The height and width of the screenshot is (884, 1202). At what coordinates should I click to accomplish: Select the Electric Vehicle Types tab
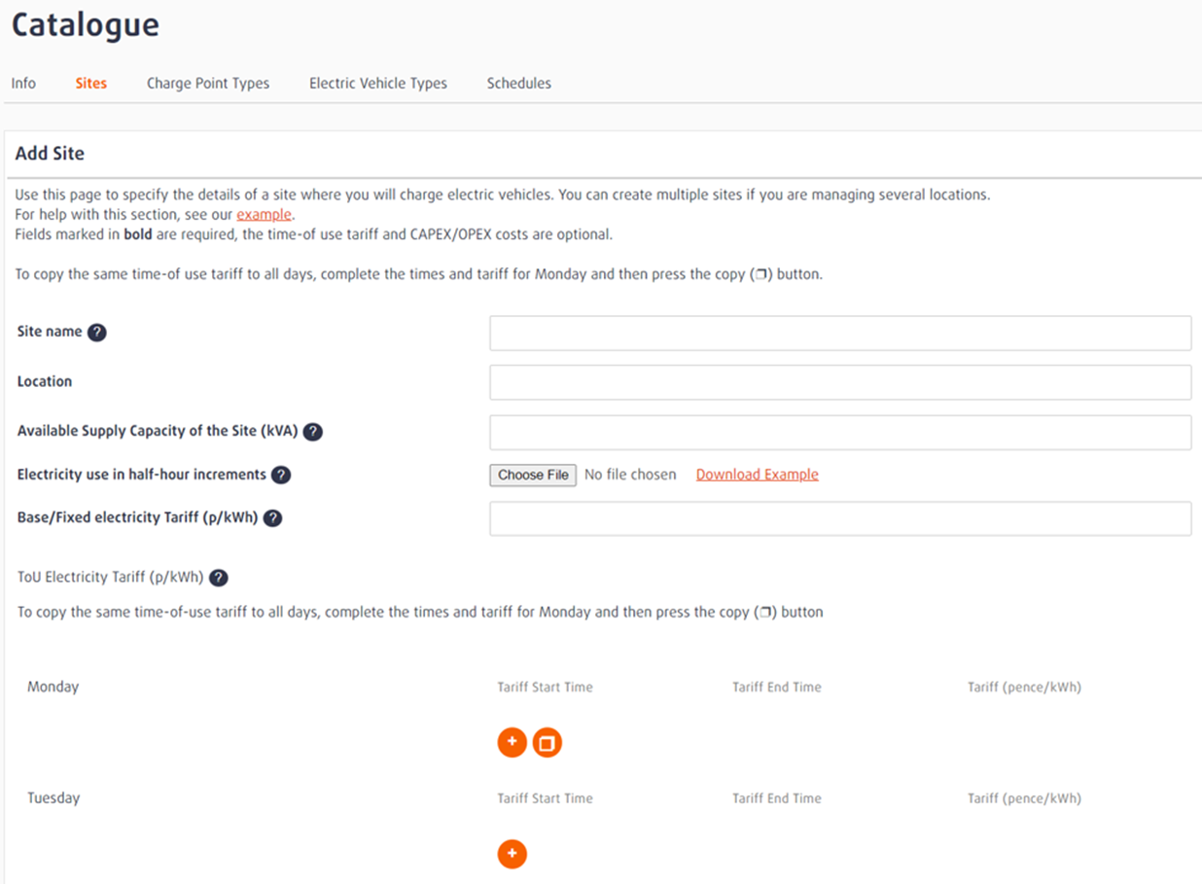point(377,83)
